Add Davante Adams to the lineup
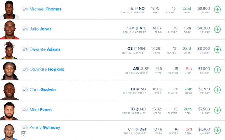 pos(217,50)
